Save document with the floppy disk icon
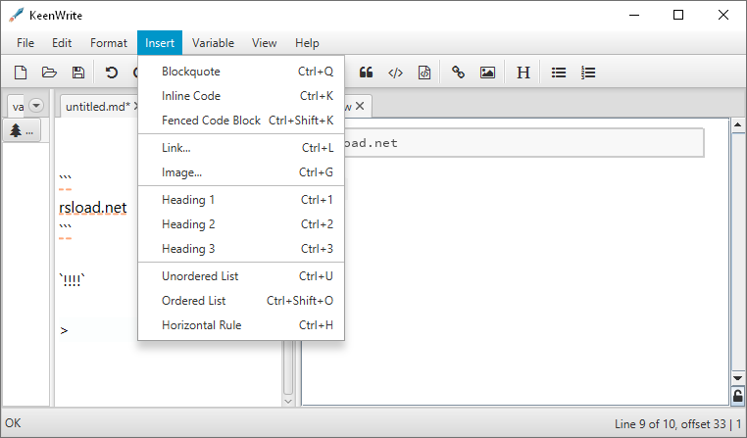The image size is (747, 438). [78, 73]
